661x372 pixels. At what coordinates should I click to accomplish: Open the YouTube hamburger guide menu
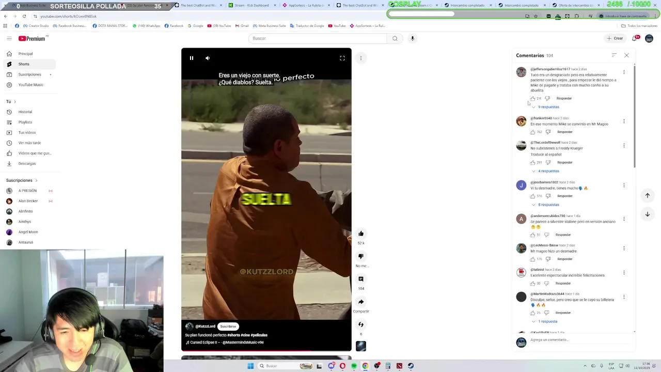click(x=9, y=38)
